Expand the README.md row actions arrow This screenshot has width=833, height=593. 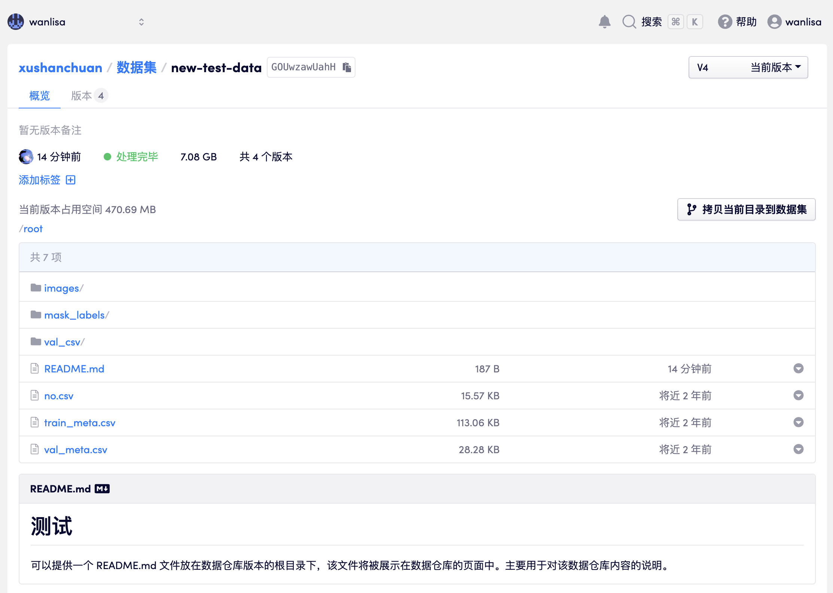(x=798, y=369)
